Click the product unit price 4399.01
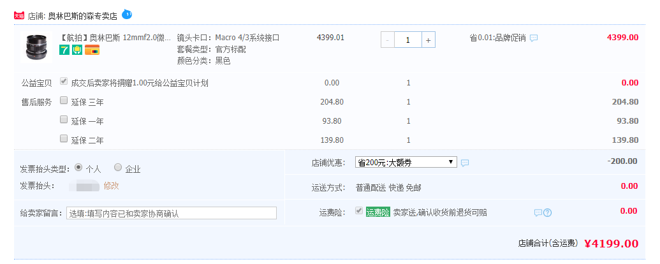 330,38
